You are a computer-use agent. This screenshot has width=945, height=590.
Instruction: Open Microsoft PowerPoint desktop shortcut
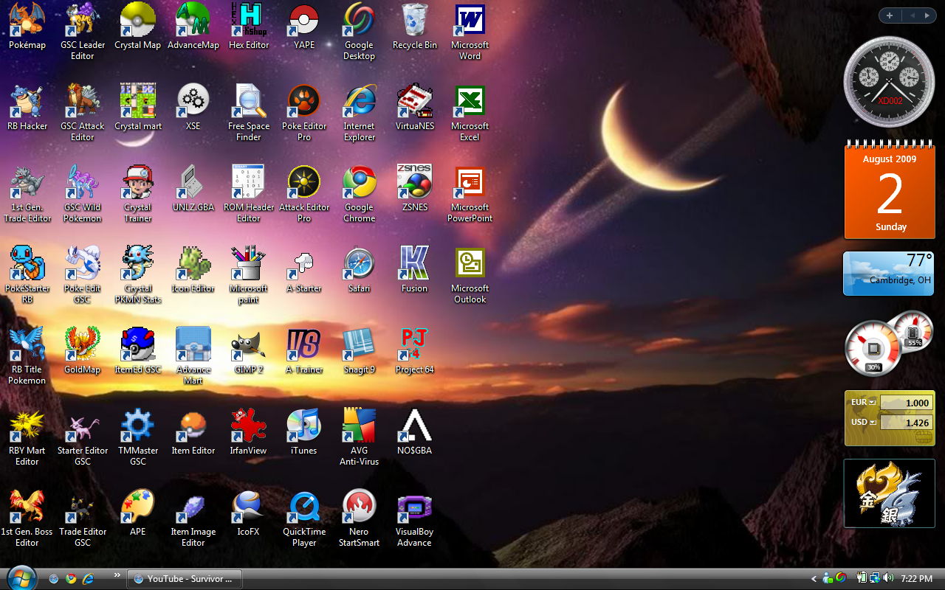[x=470, y=193]
